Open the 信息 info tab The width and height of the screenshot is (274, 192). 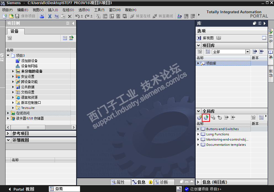click(142, 182)
